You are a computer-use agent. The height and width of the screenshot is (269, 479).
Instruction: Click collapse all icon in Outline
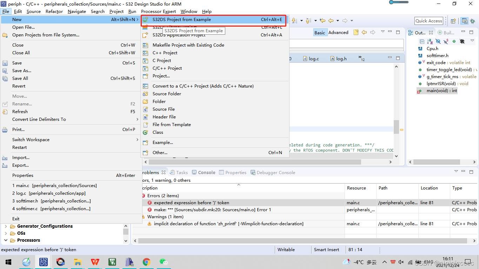422,41
